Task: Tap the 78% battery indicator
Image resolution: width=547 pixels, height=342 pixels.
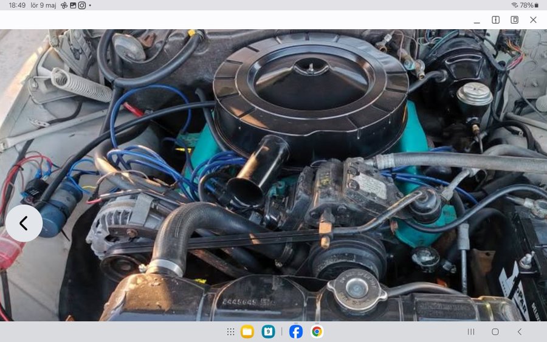Action: point(529,5)
